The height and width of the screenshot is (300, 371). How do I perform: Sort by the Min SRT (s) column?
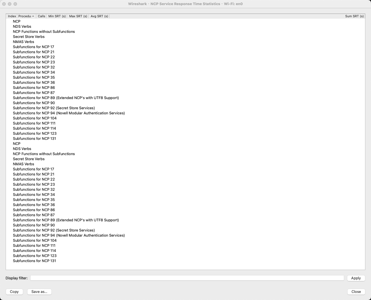57,16
